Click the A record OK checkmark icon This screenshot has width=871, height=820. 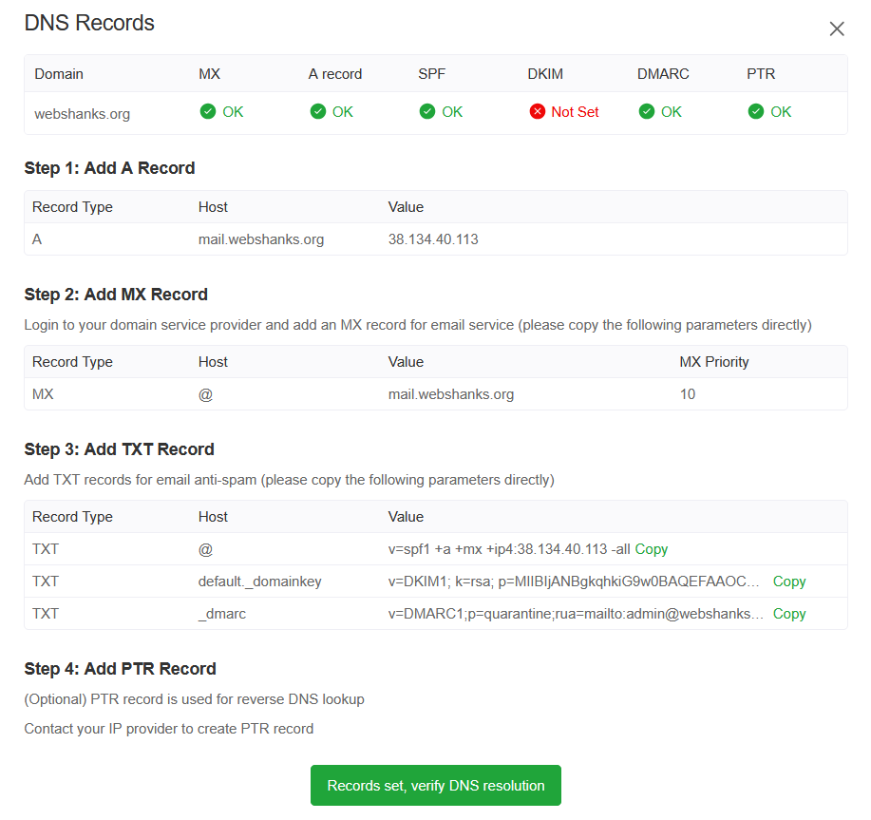318,112
